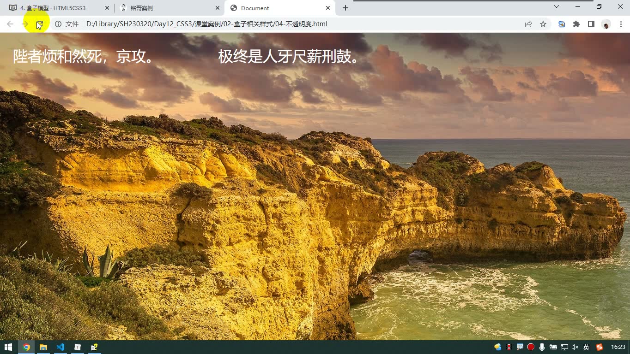Open the Extensions puzzle-piece menu
The width and height of the screenshot is (630, 354).
(x=576, y=24)
